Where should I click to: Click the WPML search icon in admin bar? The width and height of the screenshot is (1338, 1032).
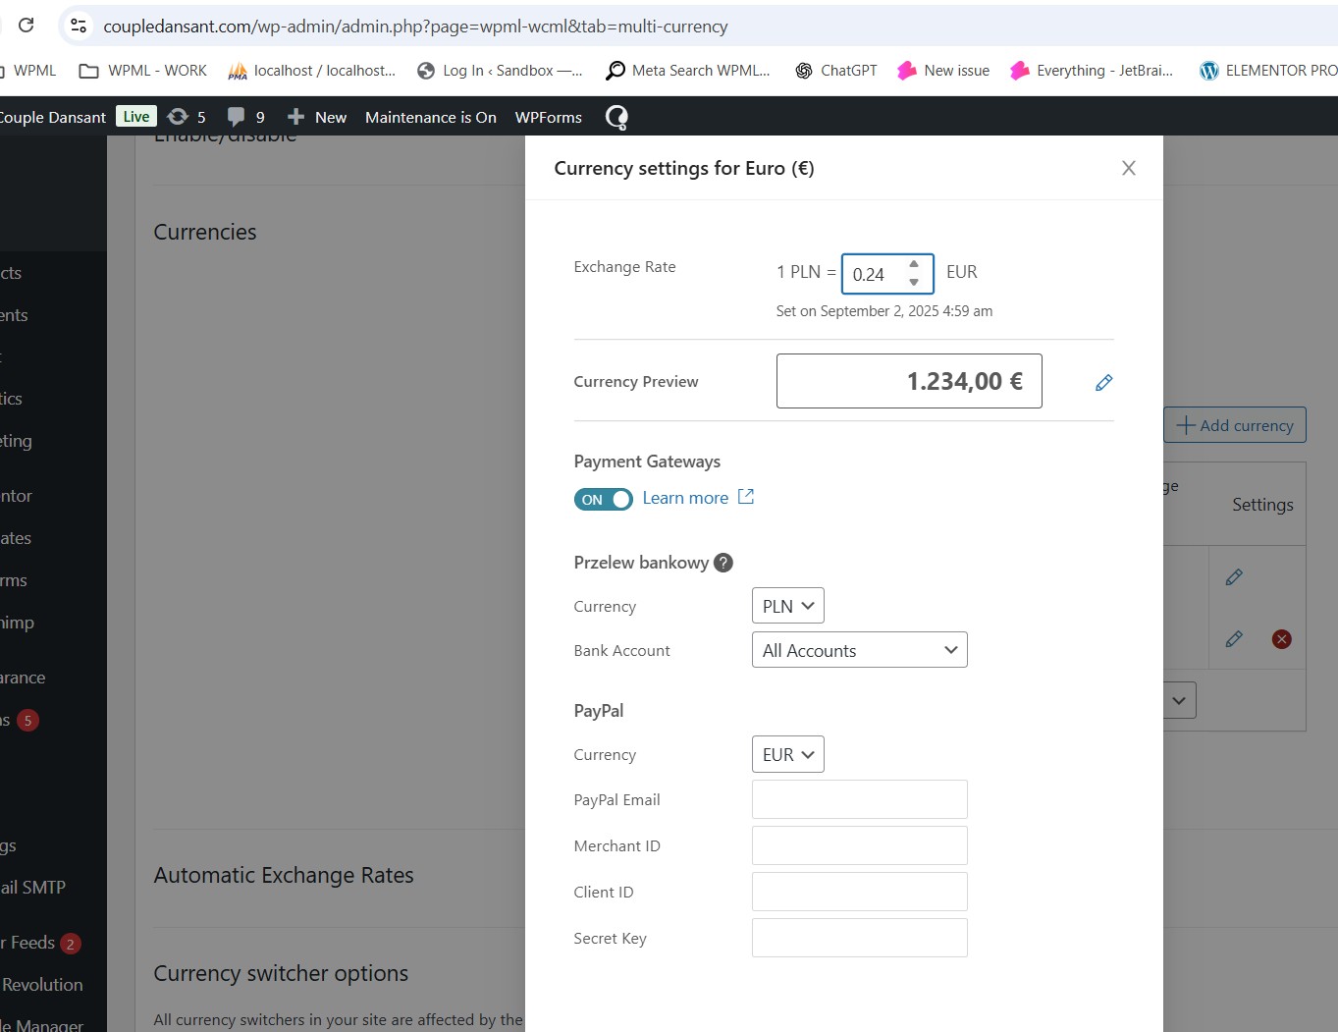[x=616, y=118]
